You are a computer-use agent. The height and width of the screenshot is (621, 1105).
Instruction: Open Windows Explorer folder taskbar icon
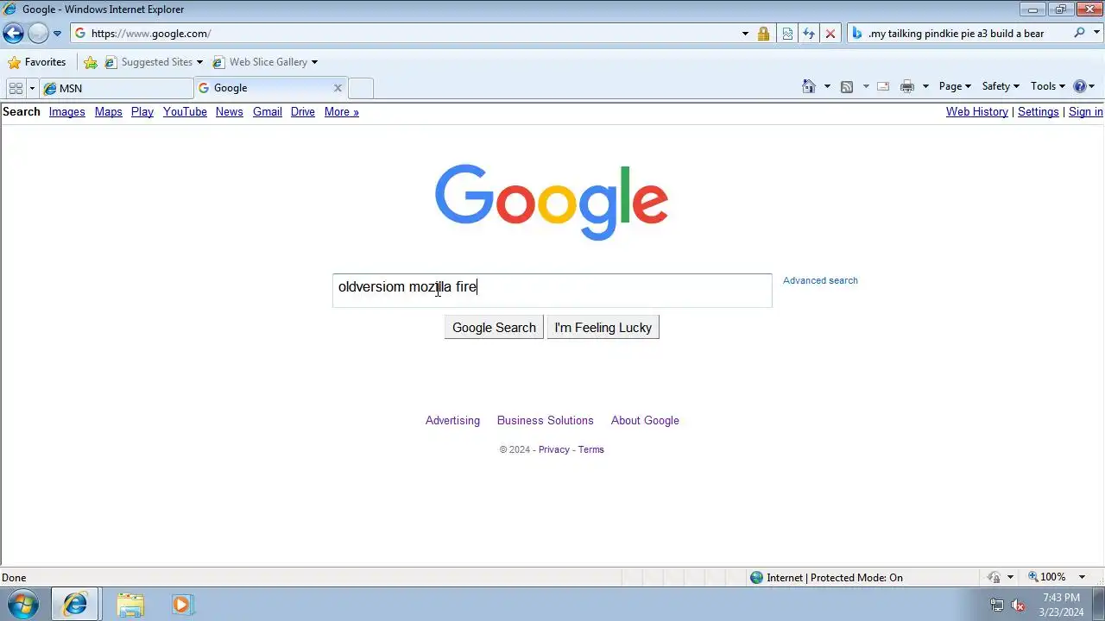coord(130,605)
